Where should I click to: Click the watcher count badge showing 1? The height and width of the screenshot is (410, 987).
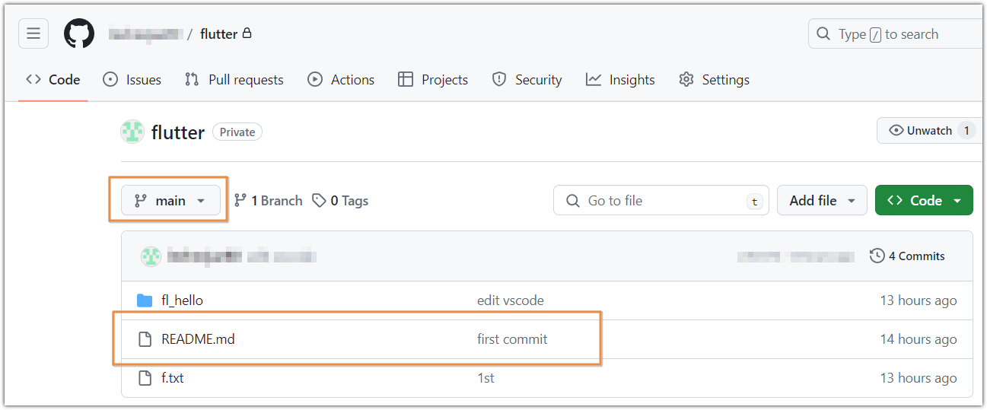tap(966, 131)
